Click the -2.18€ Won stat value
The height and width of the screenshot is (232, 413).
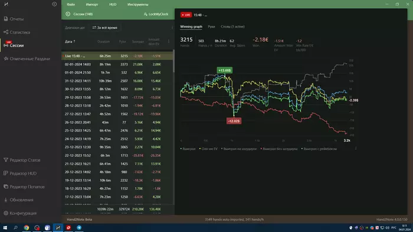coord(261,39)
